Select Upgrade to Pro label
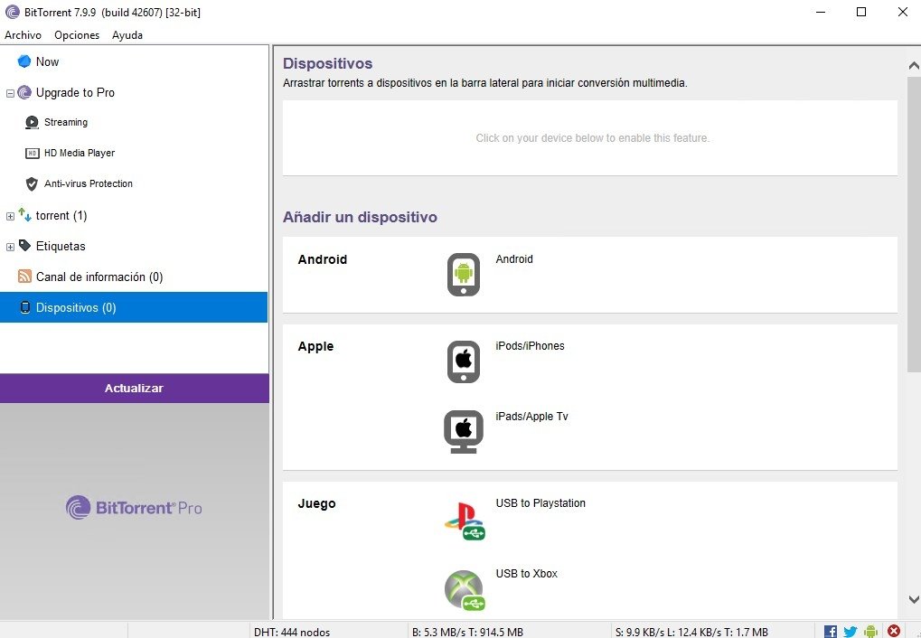 pyautogui.click(x=75, y=92)
